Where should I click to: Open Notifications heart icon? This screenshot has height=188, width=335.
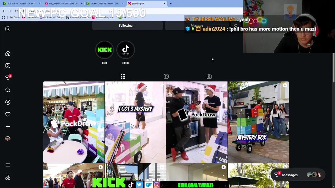8,114
